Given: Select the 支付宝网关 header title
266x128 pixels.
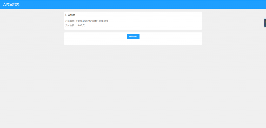Looking at the screenshot, I should (11, 4).
